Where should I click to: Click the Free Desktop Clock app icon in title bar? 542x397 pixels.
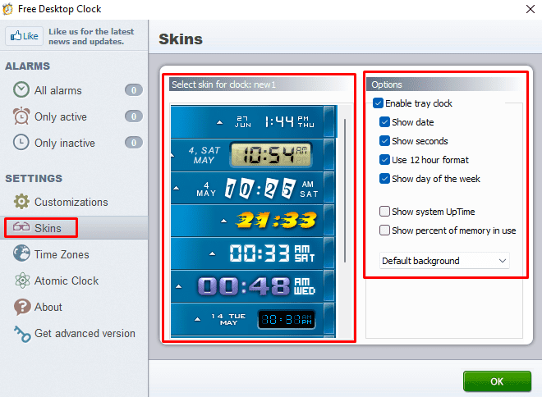[x=7, y=9]
